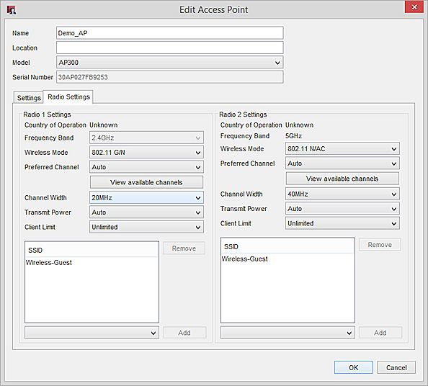The image size is (428, 386).
Task: Switch to the Settings tab
Action: pyautogui.click(x=28, y=98)
